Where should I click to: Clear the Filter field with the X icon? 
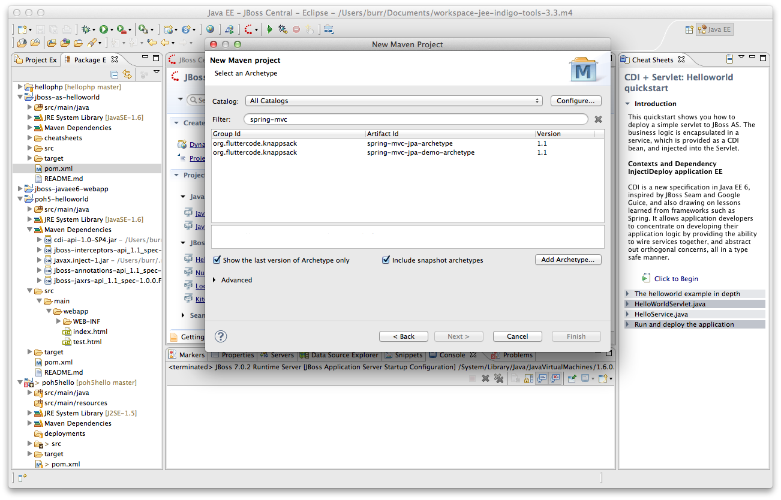(598, 119)
